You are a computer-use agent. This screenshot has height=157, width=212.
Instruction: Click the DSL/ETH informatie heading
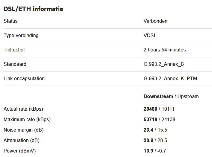tap(33, 9)
